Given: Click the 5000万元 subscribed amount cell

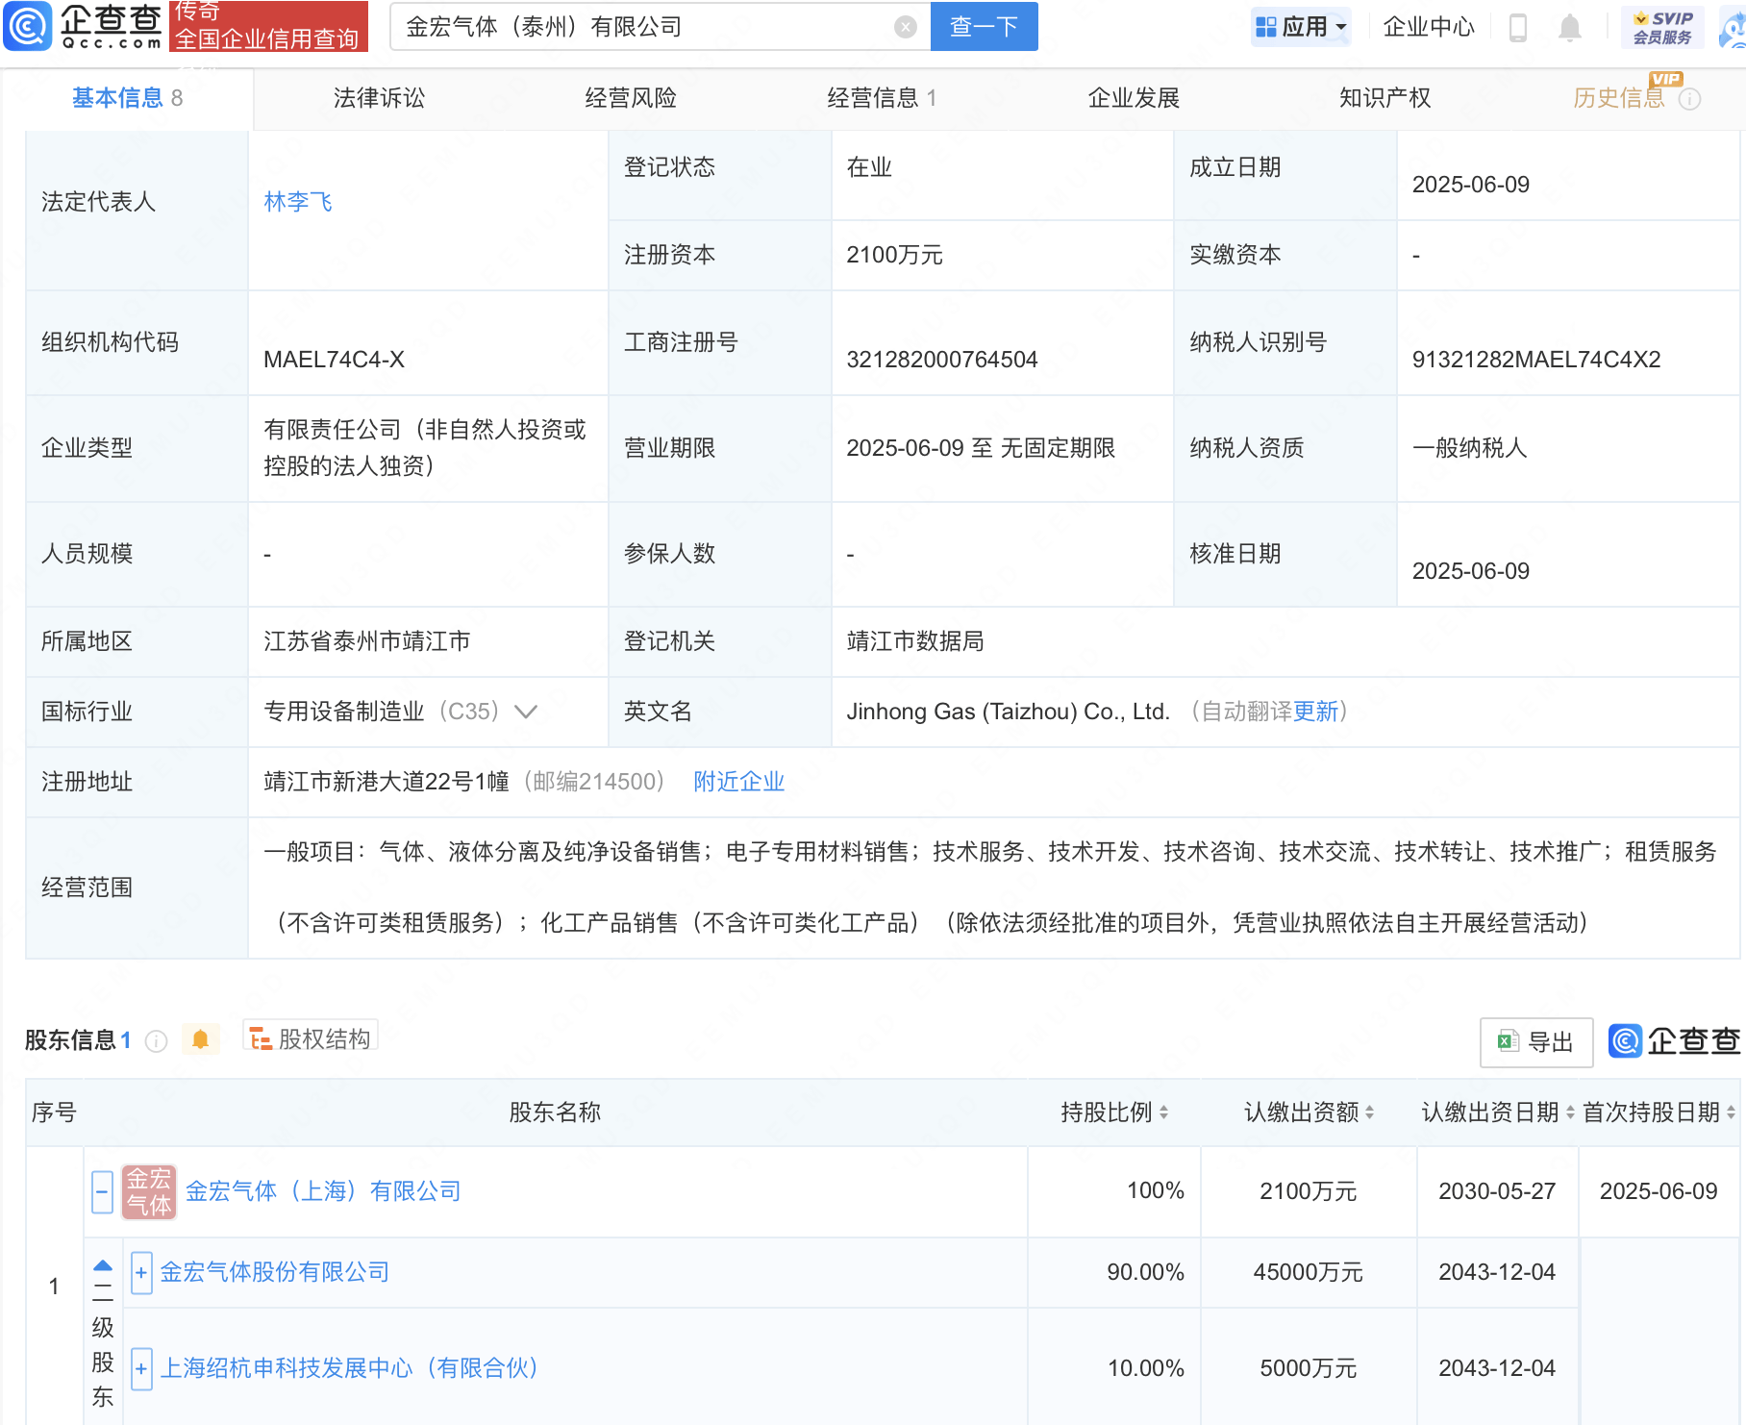Looking at the screenshot, I should (x=1308, y=1368).
